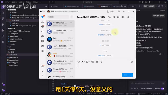The width and height of the screenshot is (168, 95).
Task: Invite members using the circled plus icon
Action: click(128, 17)
